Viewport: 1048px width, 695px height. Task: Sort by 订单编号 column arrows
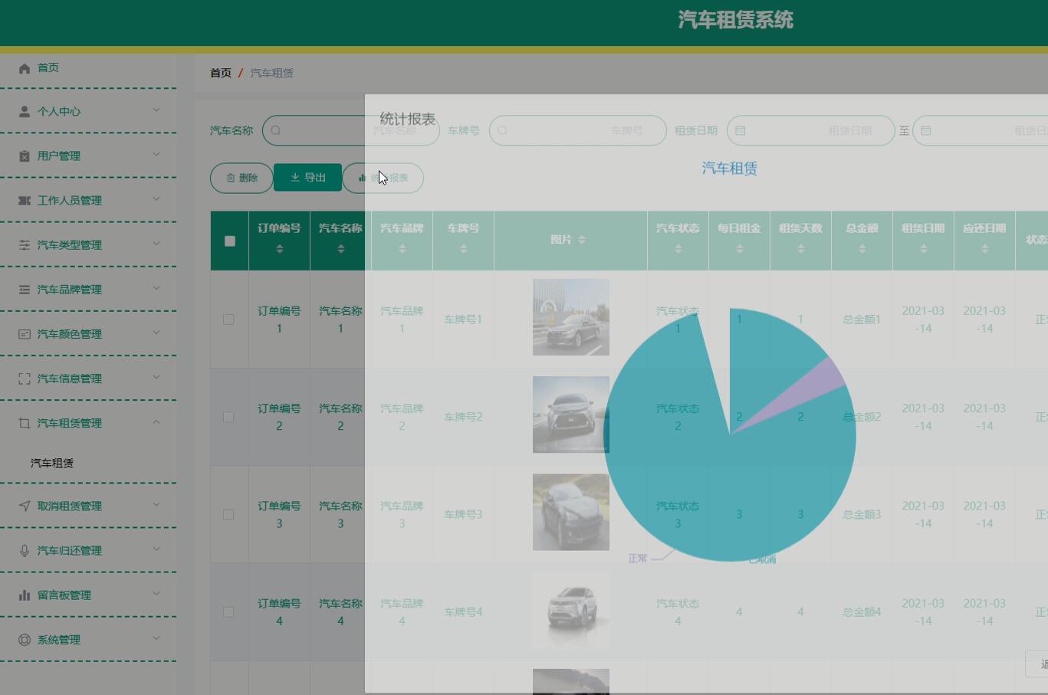[280, 249]
